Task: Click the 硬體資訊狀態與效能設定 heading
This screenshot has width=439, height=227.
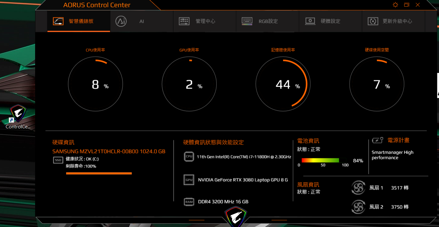Action: (x=214, y=142)
